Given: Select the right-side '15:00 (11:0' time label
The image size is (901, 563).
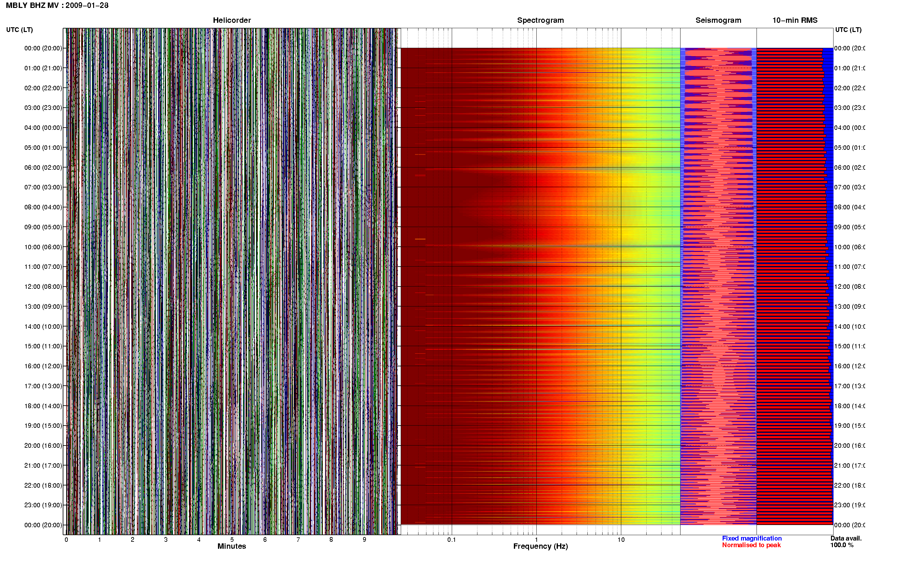Looking at the screenshot, I should [x=850, y=346].
